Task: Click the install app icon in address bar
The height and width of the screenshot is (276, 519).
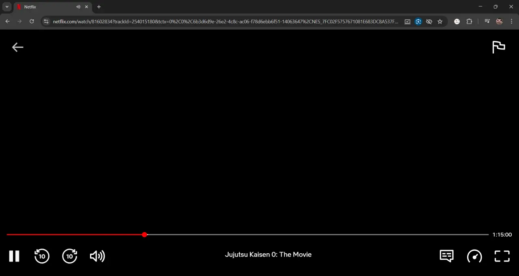Action: tap(407, 22)
